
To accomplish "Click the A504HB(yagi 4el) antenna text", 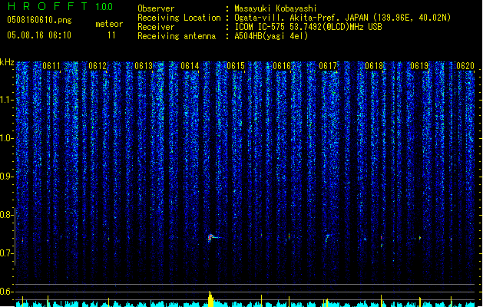I will [271, 36].
